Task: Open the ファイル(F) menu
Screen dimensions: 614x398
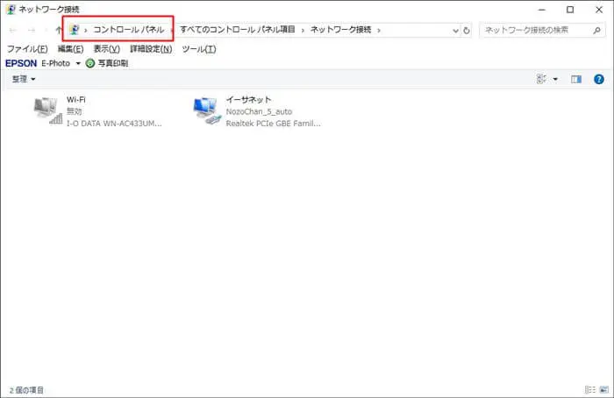Action: pos(26,49)
